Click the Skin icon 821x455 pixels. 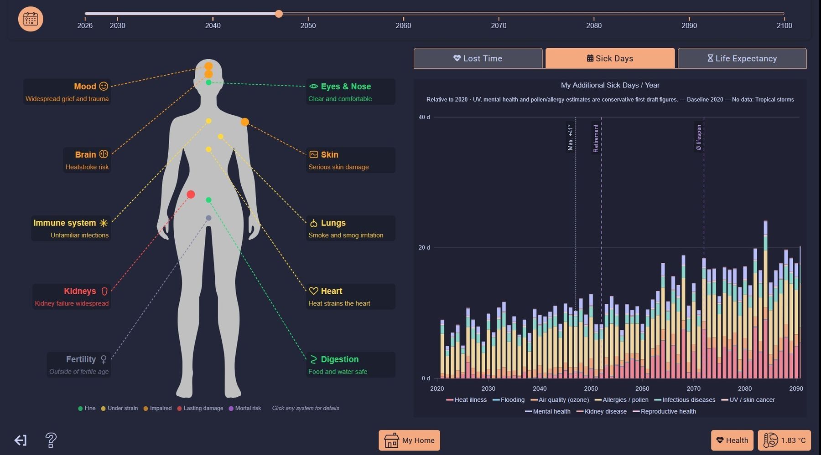pos(313,154)
